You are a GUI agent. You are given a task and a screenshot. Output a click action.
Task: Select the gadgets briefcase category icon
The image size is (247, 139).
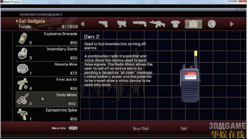193,24
